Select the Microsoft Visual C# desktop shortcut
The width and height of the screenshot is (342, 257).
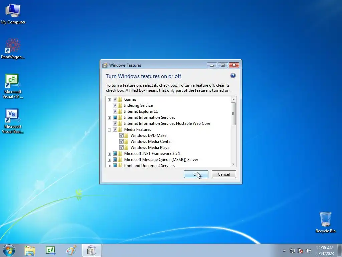click(13, 86)
